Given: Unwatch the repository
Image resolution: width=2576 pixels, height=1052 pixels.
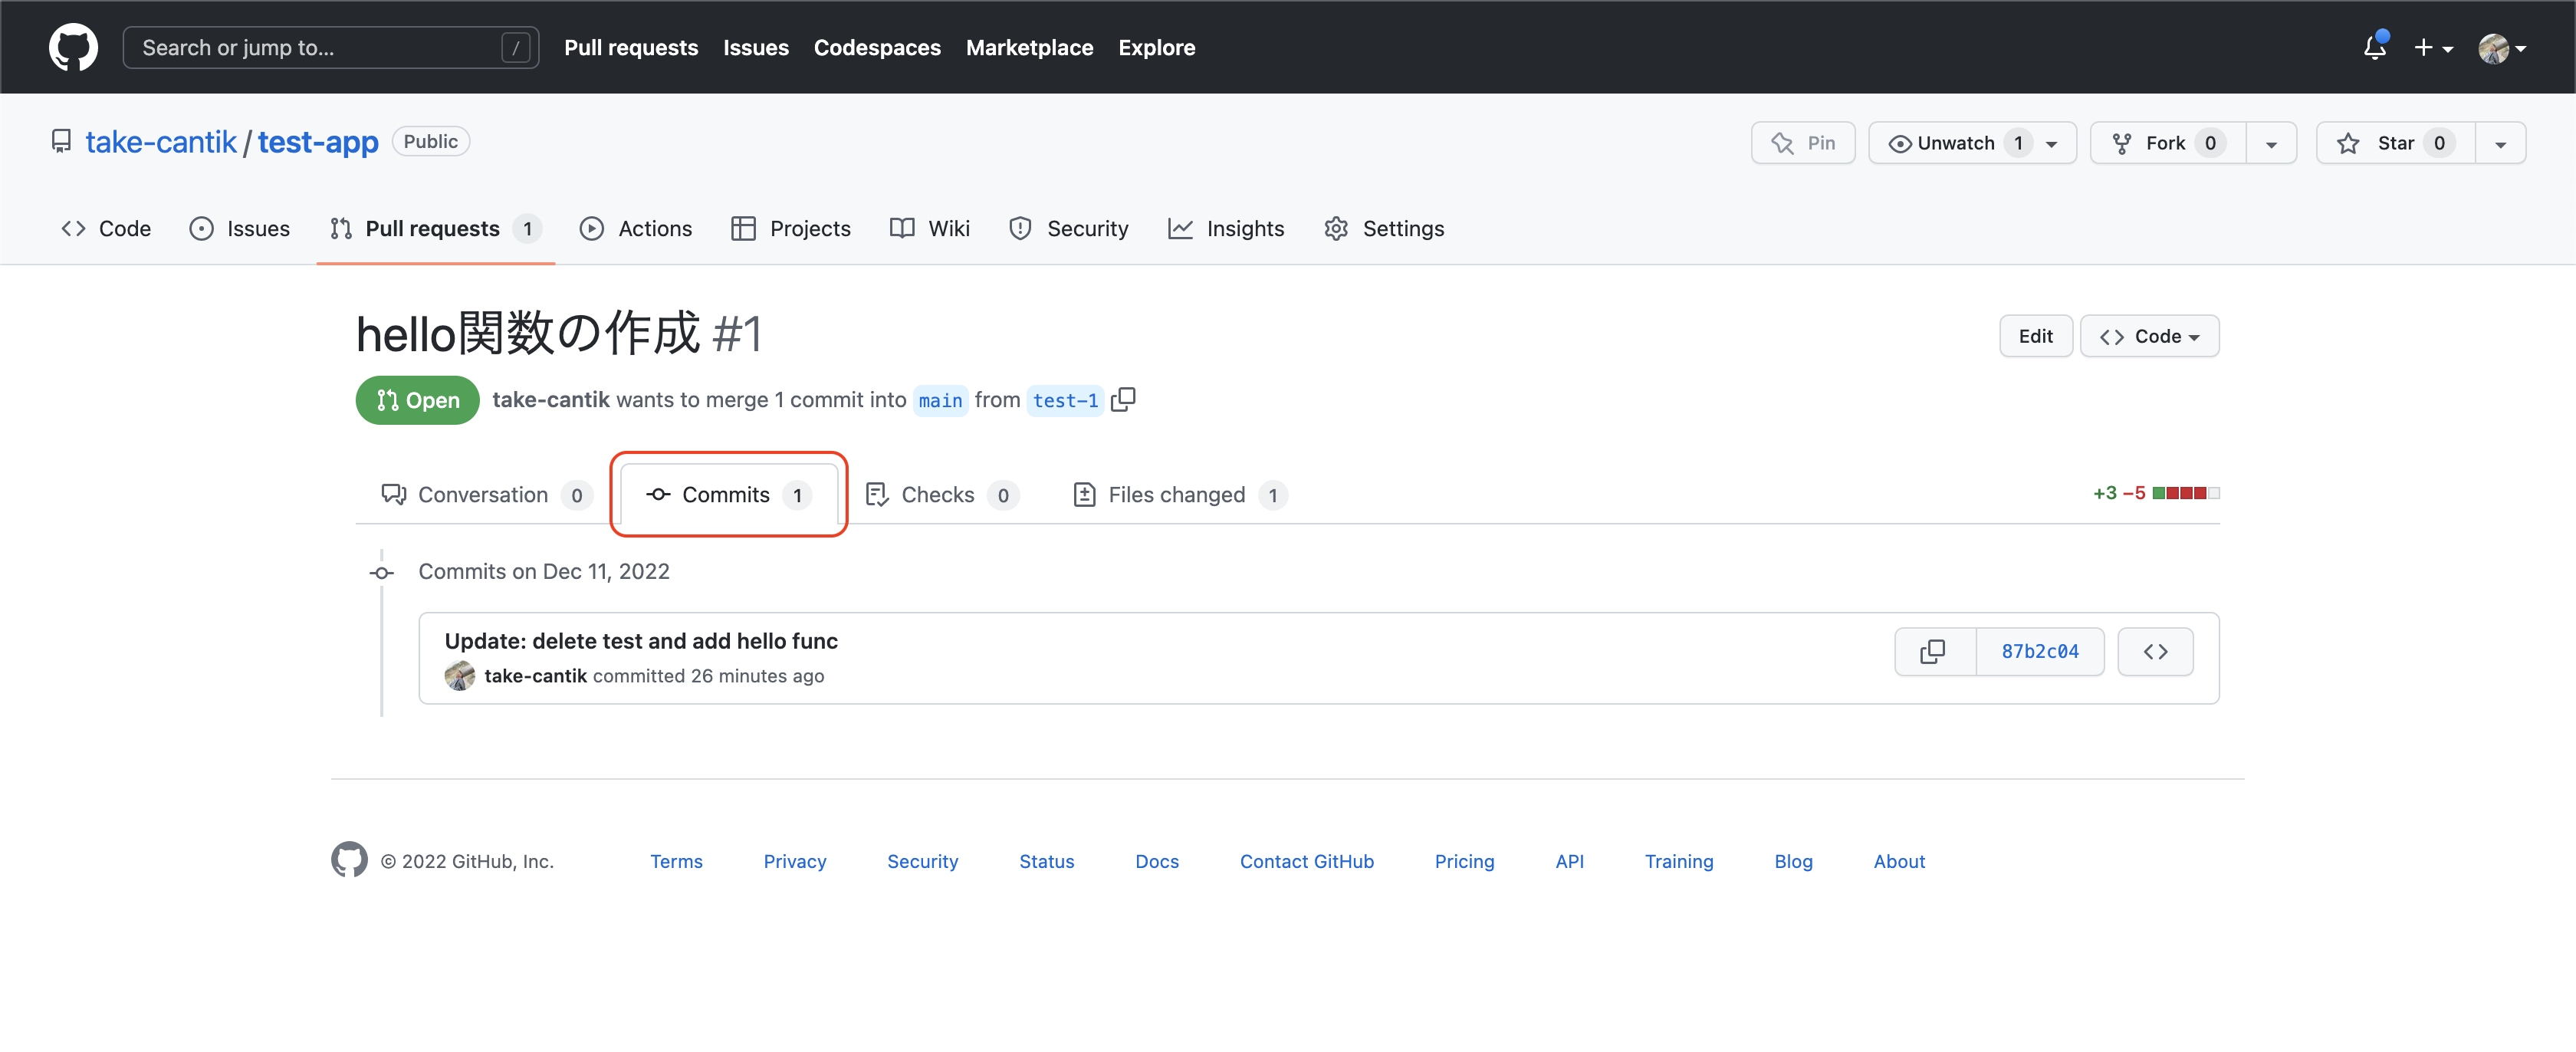Looking at the screenshot, I should pyautogui.click(x=1956, y=143).
